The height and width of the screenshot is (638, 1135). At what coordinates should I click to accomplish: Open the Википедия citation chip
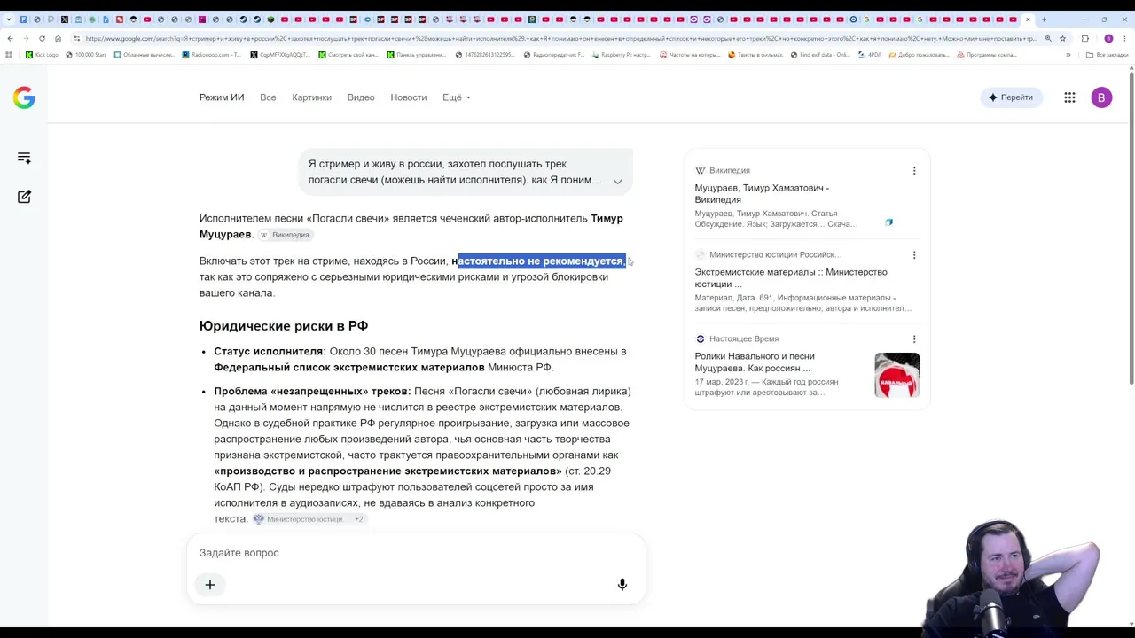click(285, 235)
